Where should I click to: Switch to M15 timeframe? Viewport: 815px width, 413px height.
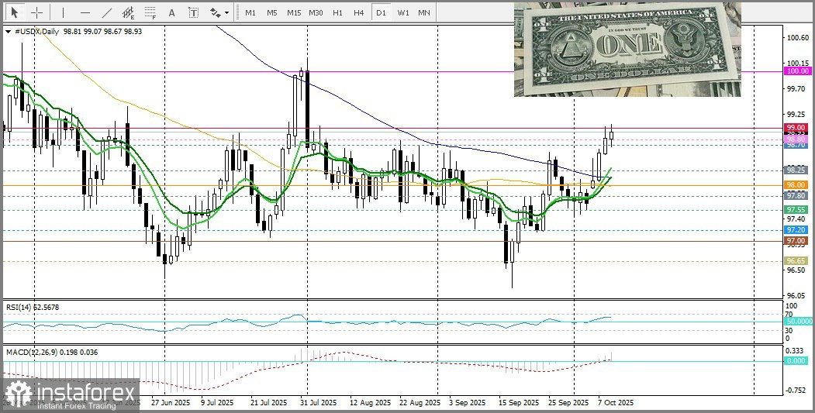pyautogui.click(x=293, y=13)
